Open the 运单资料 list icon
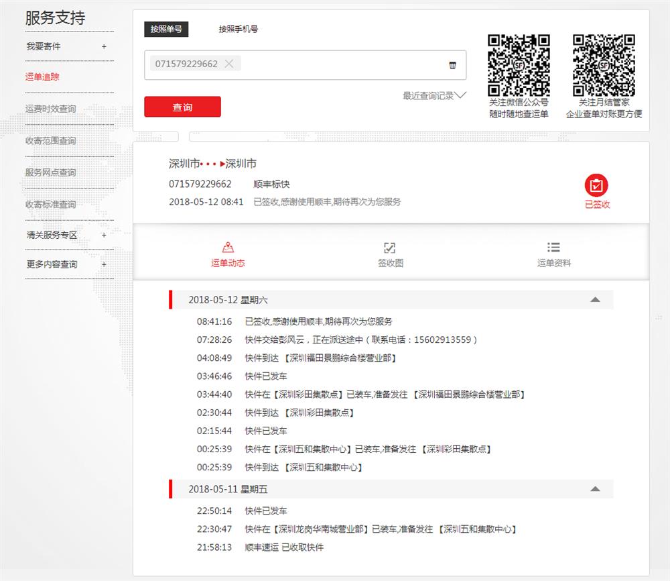The height and width of the screenshot is (581, 670). pos(553,248)
